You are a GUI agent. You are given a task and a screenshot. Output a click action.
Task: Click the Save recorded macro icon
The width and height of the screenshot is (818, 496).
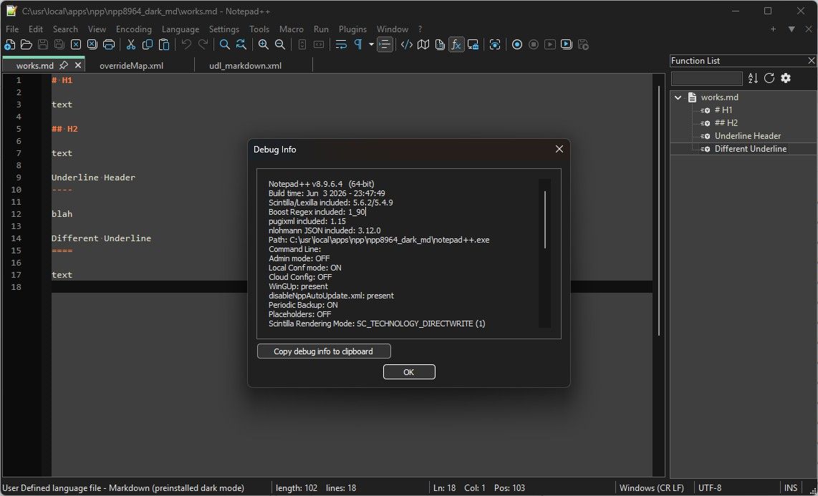click(x=583, y=45)
